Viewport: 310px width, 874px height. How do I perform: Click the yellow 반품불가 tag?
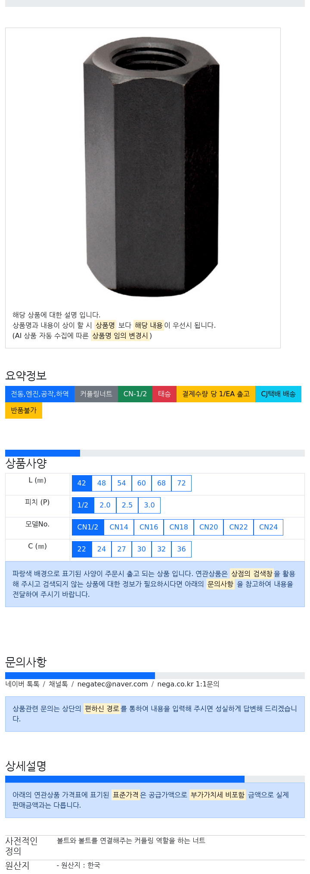tap(24, 410)
